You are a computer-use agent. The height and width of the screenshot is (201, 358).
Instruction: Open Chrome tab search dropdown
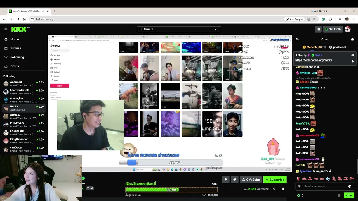pos(4,11)
